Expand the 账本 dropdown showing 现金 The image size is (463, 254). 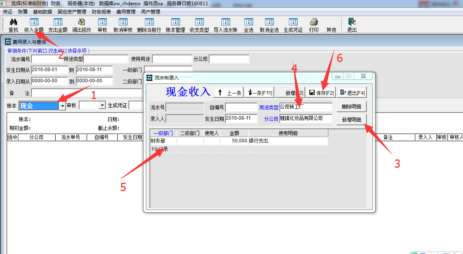pos(62,106)
